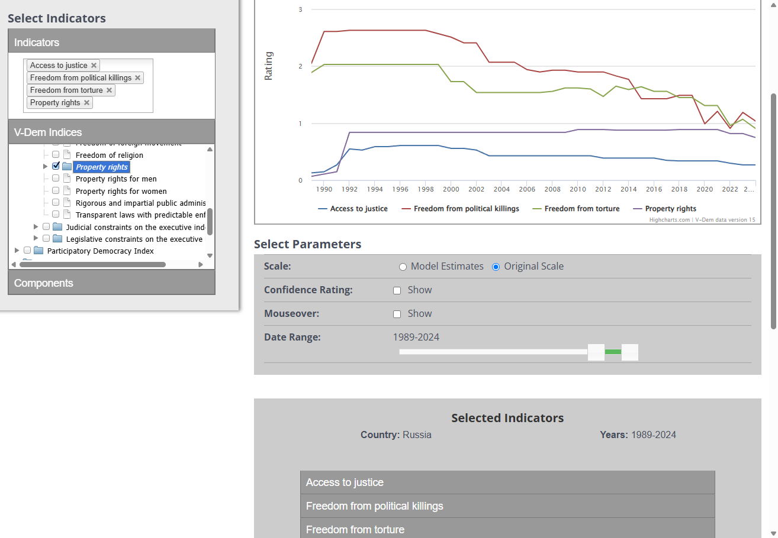Expand the Legislative constraints on the executive node
Viewport: 778px width, 538px height.
tap(36, 238)
